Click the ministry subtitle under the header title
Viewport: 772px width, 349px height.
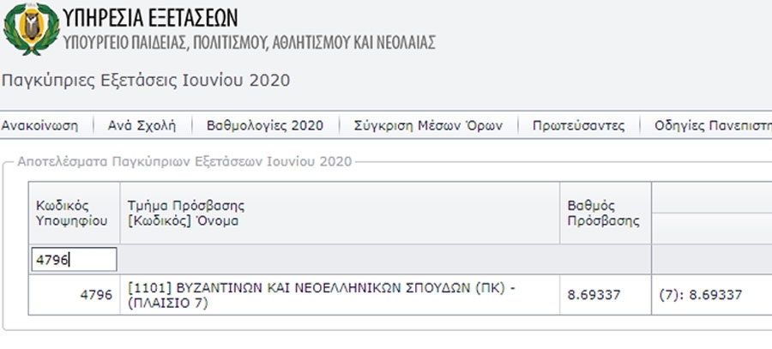tap(249, 42)
